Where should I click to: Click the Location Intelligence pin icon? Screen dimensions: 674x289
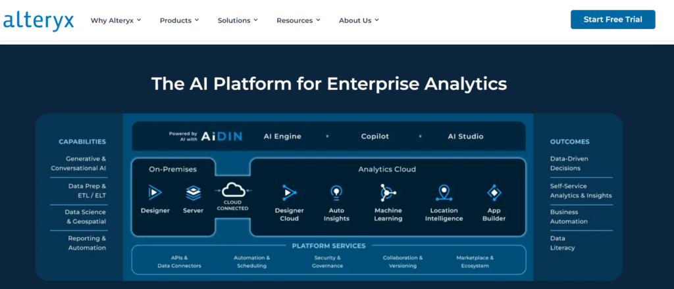click(444, 192)
